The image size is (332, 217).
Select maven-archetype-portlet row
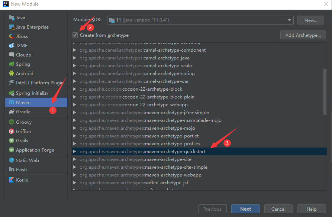click(199, 136)
